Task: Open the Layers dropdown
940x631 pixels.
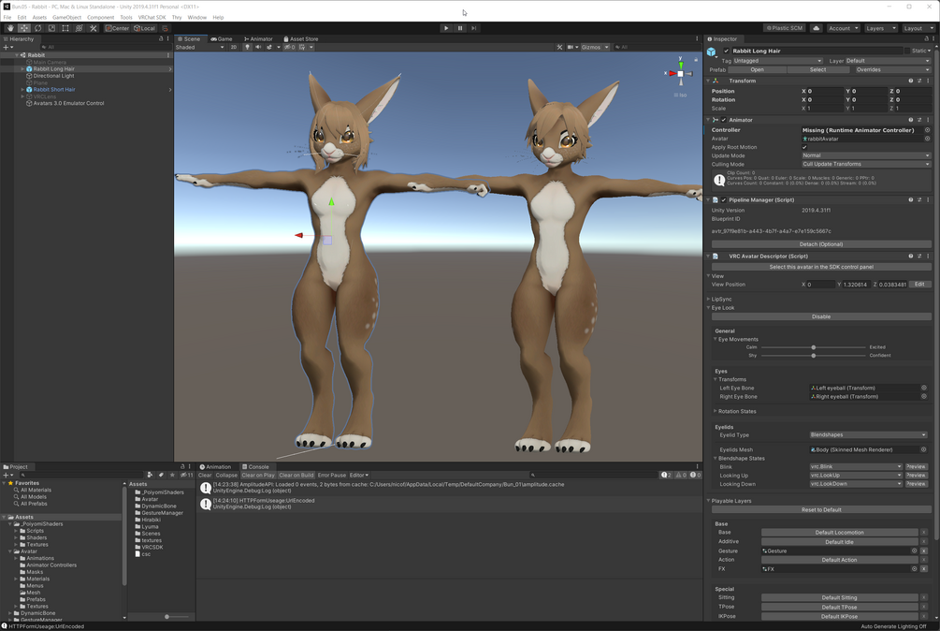Action: pos(880,28)
